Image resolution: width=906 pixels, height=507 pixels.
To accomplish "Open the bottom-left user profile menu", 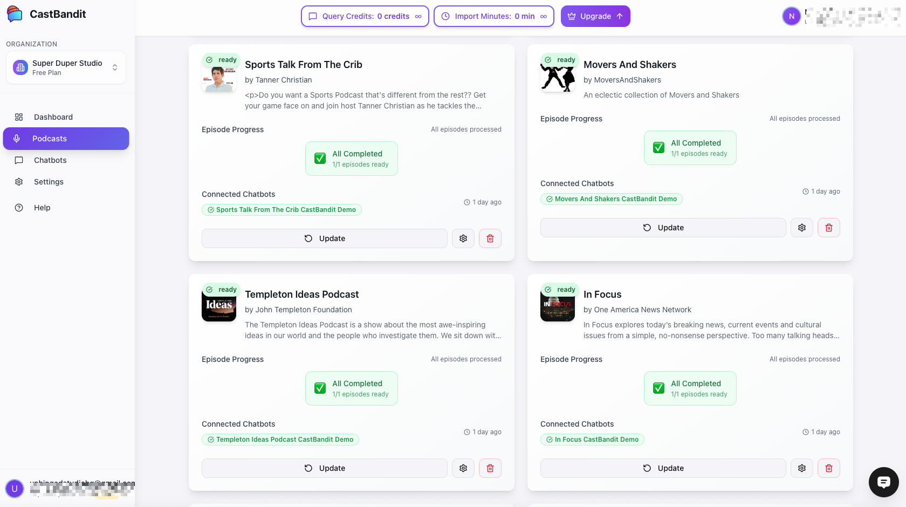I will (x=15, y=489).
